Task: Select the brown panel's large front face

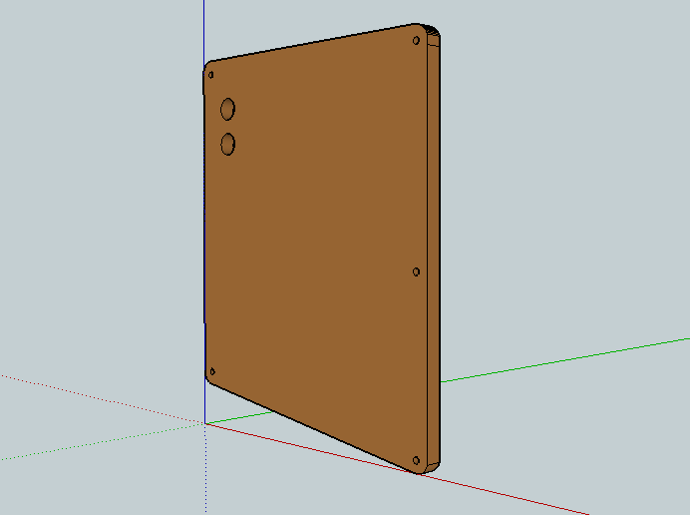Action: point(316,249)
